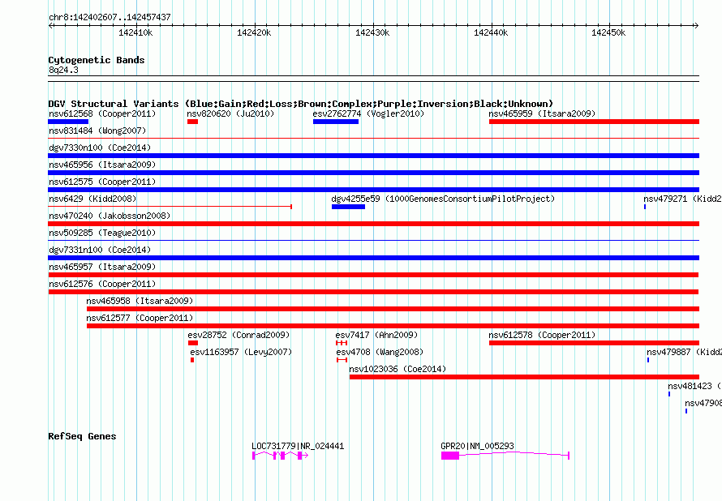The width and height of the screenshot is (722, 501).
Task: Click the nsv612568 (Cooper2011) blue gain bar
Action: [x=68, y=122]
